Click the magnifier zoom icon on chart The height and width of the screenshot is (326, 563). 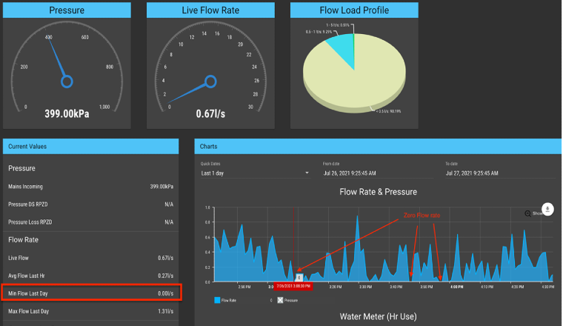tap(527, 213)
